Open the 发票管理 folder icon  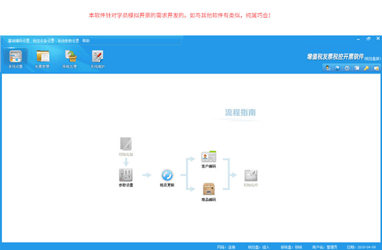coord(43,59)
